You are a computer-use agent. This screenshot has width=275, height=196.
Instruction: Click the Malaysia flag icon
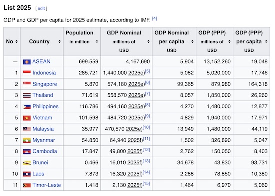[27, 129]
